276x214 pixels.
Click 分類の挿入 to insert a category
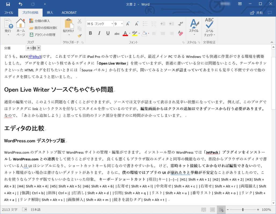(x=40, y=21)
